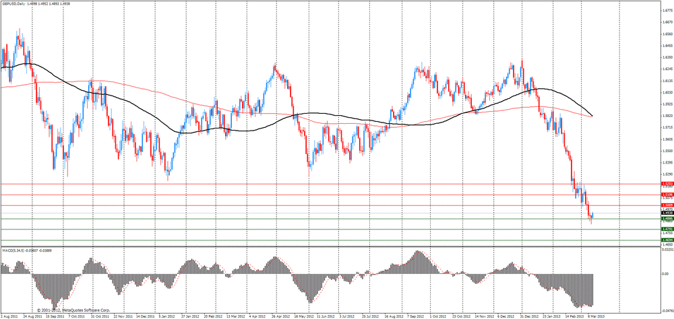Select the green 1.4791 support level tag
Screen dimensions: 674x319
click(x=667, y=229)
